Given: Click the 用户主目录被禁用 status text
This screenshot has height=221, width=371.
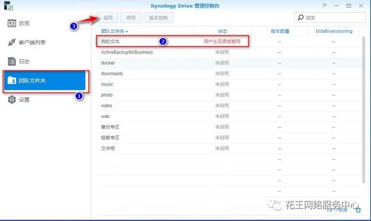Looking at the screenshot, I should point(222,42).
